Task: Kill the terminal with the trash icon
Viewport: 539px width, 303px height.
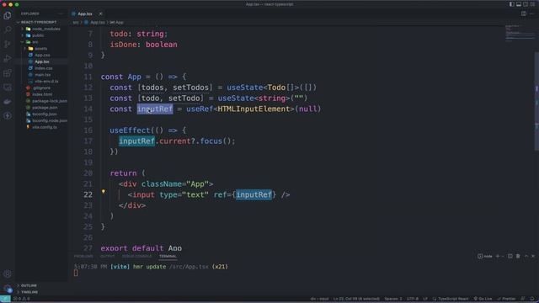Action: tap(518, 256)
